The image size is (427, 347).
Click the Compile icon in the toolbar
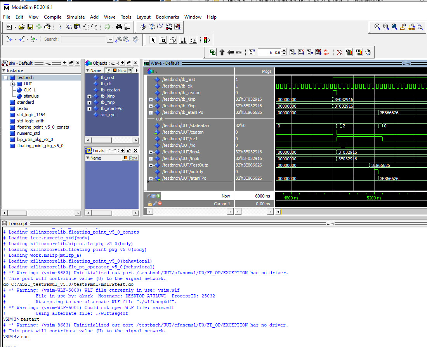(x=143, y=27)
